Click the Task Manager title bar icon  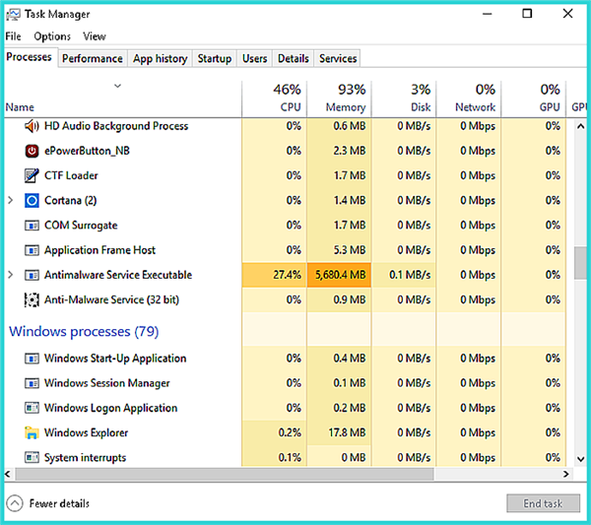[x=13, y=15]
